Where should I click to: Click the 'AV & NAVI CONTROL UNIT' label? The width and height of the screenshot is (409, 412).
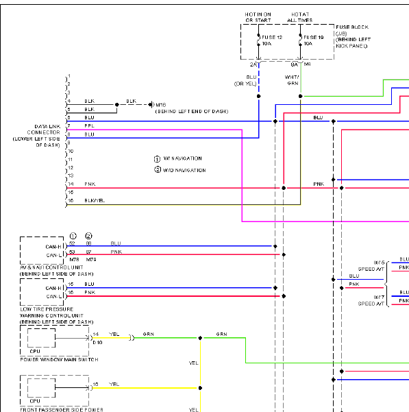51,267
